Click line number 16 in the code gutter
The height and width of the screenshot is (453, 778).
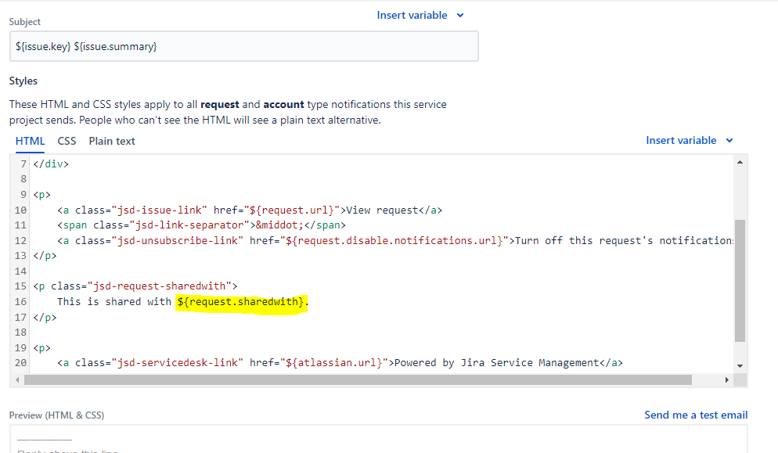coord(20,301)
